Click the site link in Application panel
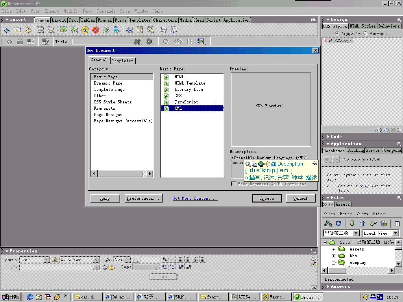403x302 pixels. point(364,186)
